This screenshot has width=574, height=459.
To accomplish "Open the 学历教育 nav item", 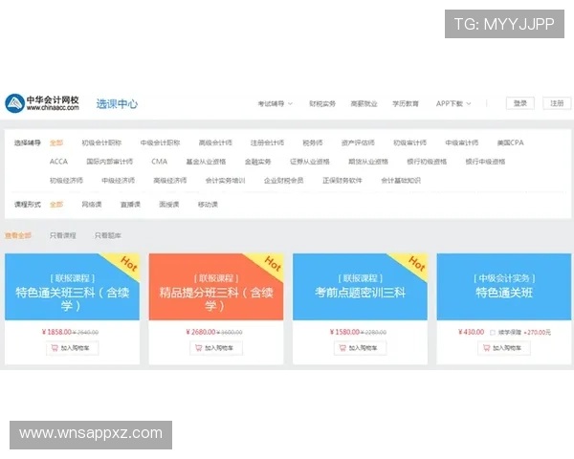I will pos(406,104).
